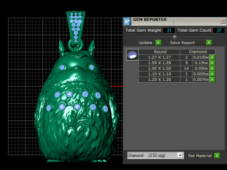Select the 1.27 X 1.27 size cell
Screen dimensions: 227x170
[159, 57]
